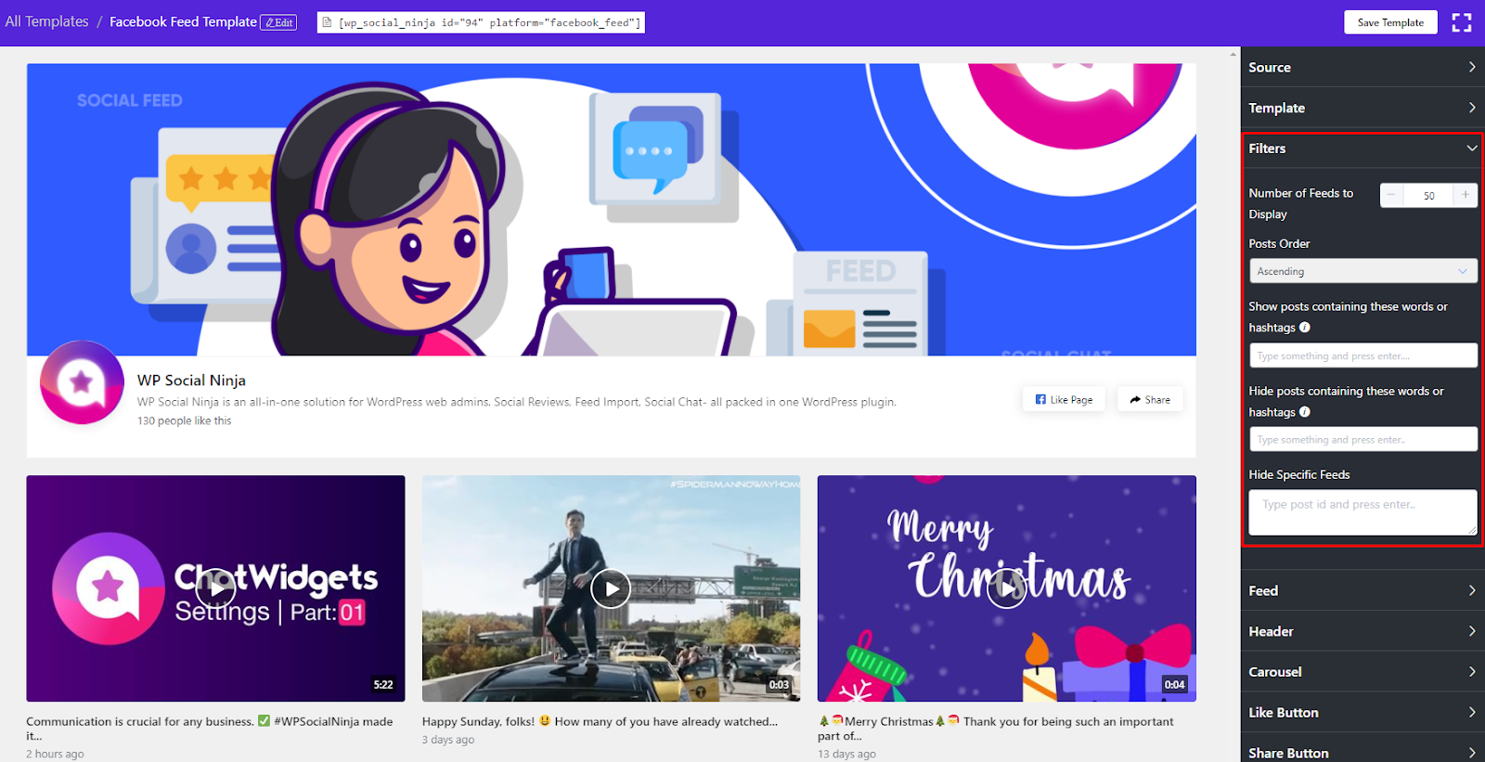Click info icon for hide posts hashtags
Screen dimensions: 1485x762
coord(1305,412)
